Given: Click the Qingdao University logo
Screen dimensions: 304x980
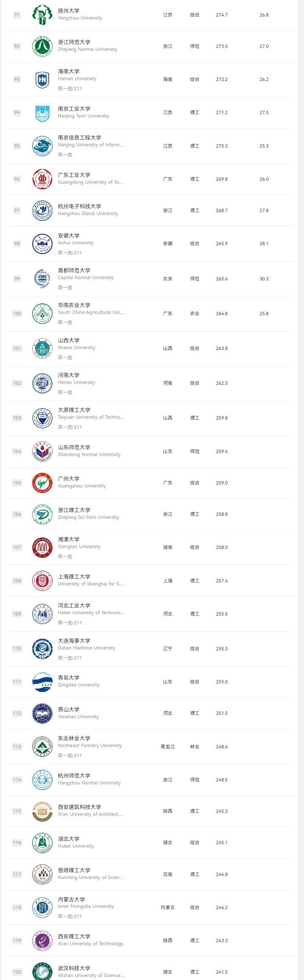Looking at the screenshot, I should click(42, 682).
